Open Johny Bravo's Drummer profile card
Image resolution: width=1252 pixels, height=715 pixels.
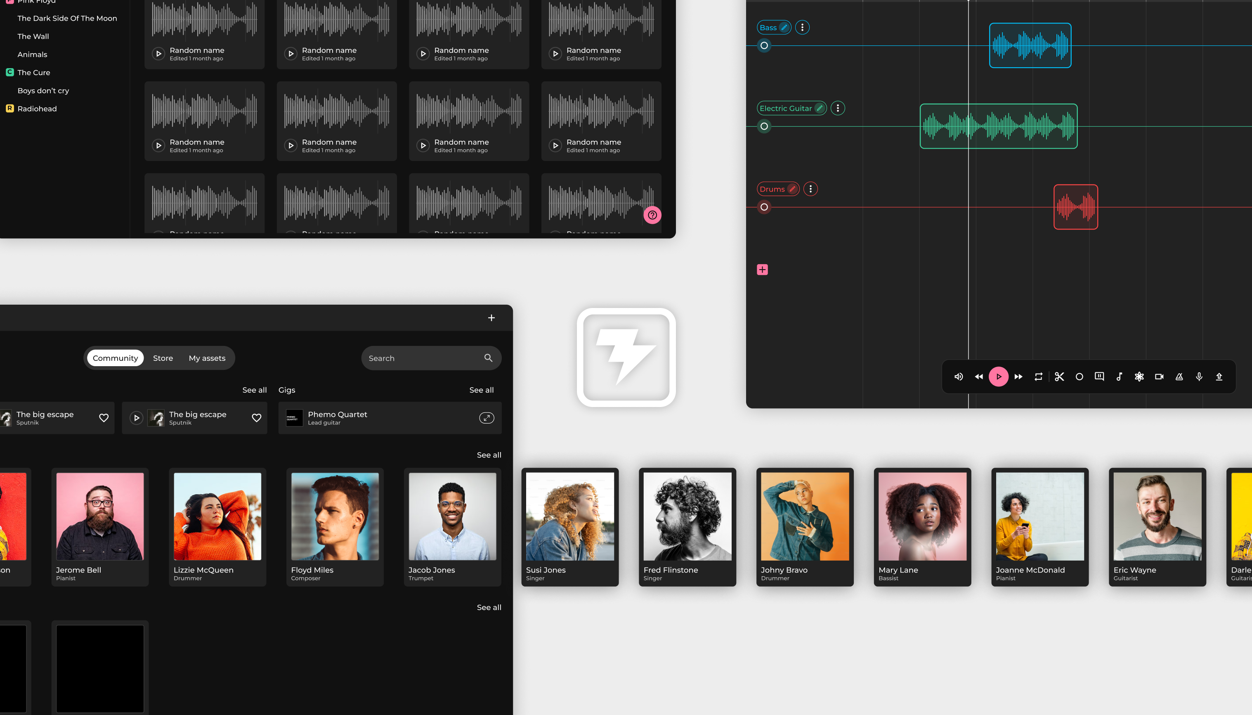pyautogui.click(x=805, y=527)
